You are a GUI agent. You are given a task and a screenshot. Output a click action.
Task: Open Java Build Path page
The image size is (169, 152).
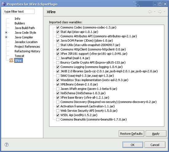pyautogui.click(x=25, y=28)
